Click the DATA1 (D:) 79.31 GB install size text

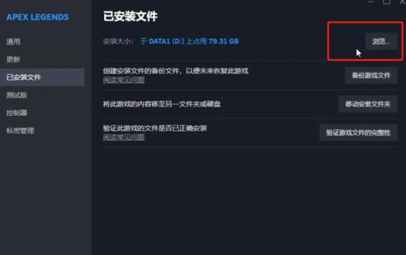189,41
